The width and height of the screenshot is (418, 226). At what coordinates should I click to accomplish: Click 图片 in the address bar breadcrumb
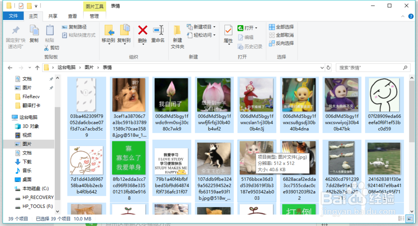[89, 67]
